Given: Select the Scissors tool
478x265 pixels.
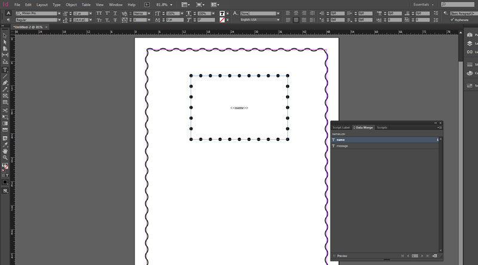Looking at the screenshot, I should 5,110.
